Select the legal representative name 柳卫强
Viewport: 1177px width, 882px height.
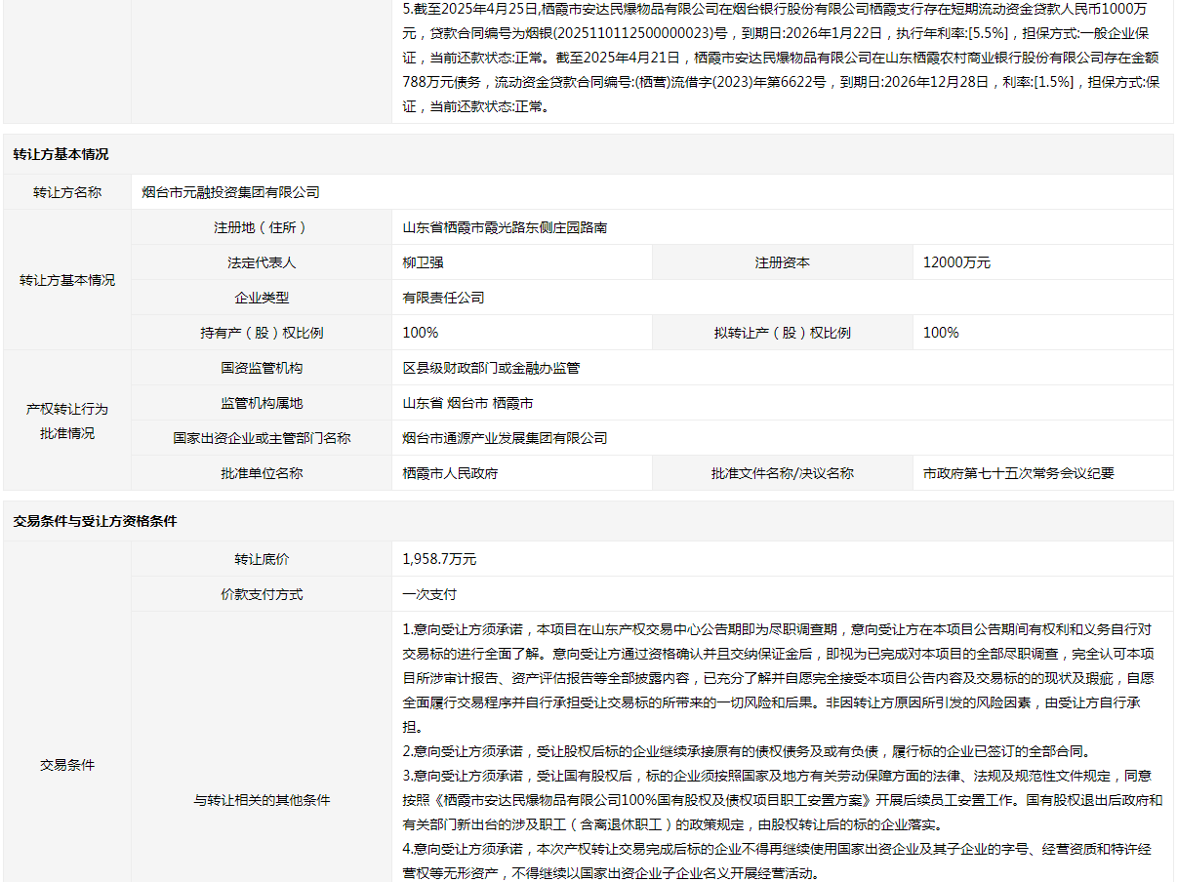point(424,262)
